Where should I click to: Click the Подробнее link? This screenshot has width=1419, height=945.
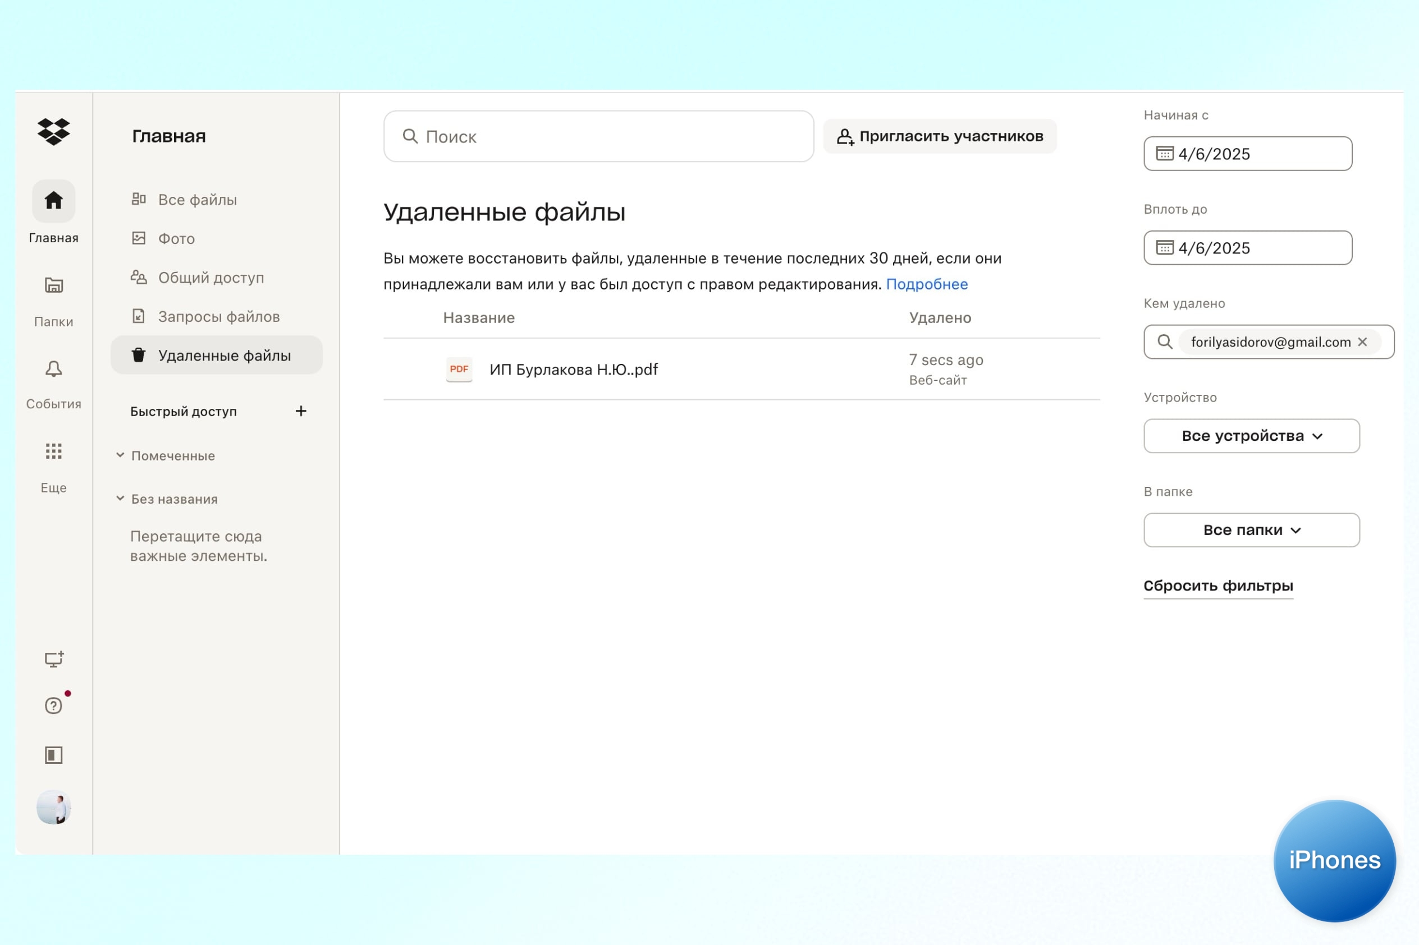(926, 284)
